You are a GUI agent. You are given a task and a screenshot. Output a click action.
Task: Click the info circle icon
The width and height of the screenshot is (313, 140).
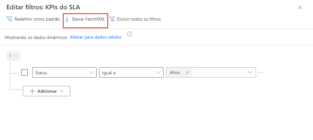tap(130, 34)
